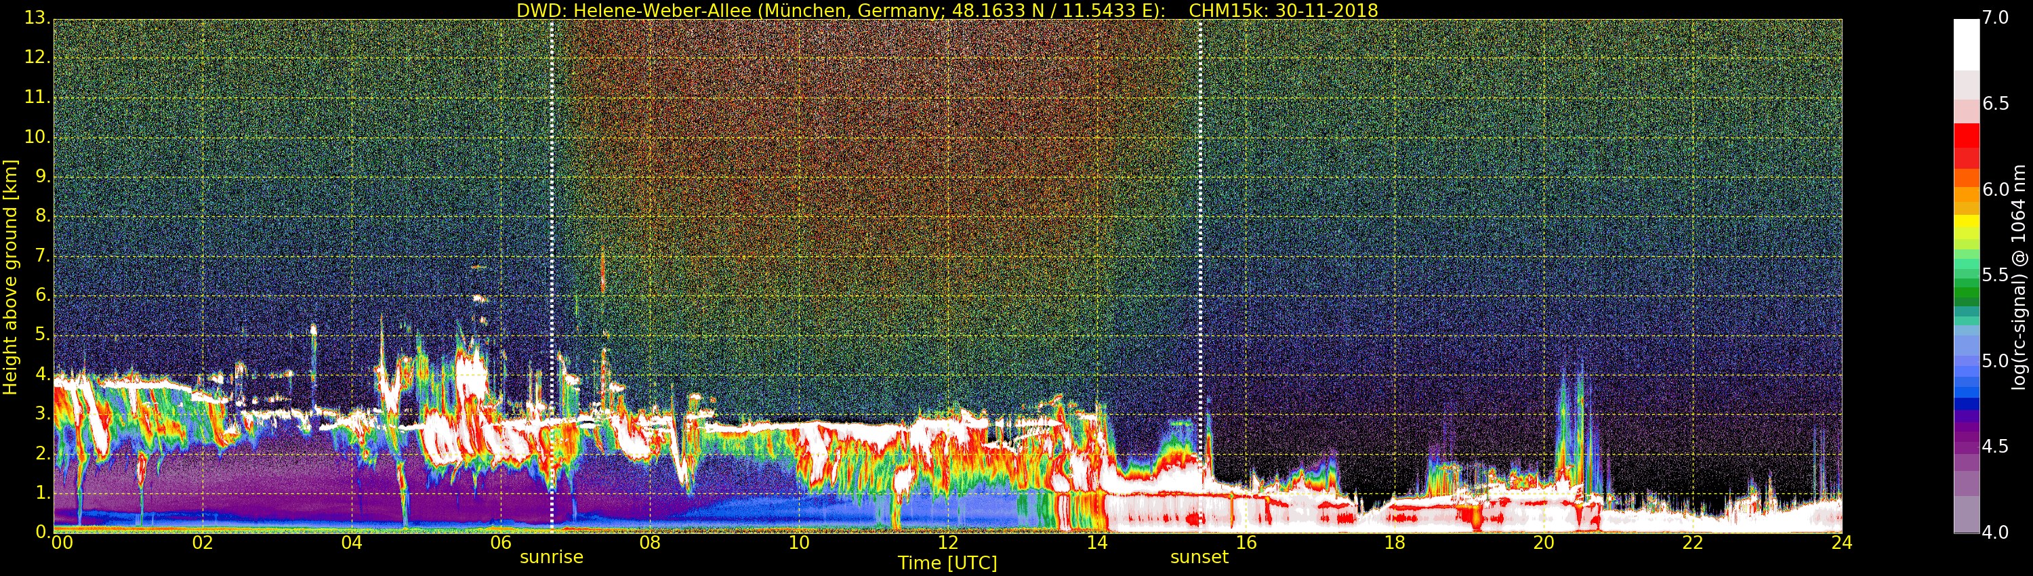This screenshot has height=576, width=2033.
Task: Click the "6." height axis tick label
Action: pos(43,295)
